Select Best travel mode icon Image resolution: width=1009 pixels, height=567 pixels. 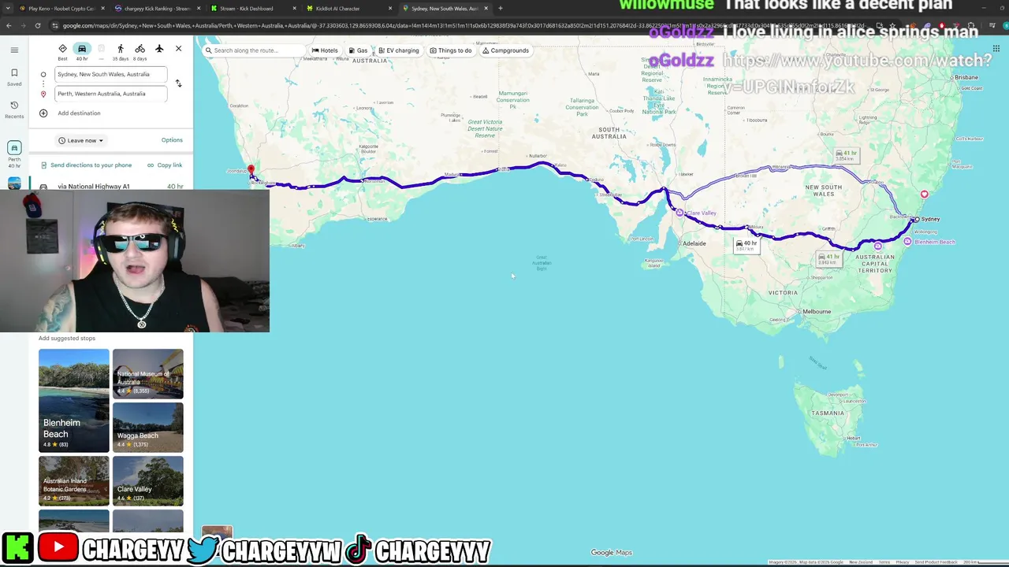[62, 52]
